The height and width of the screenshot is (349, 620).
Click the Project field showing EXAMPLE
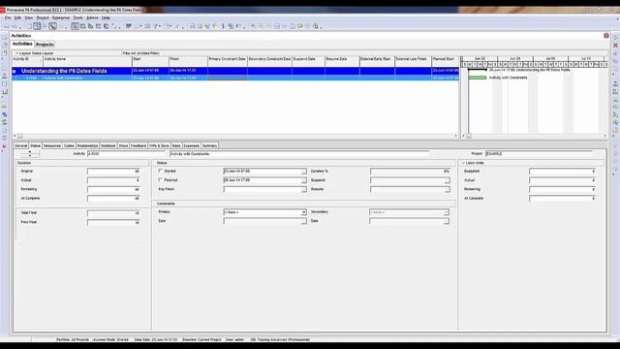point(540,153)
